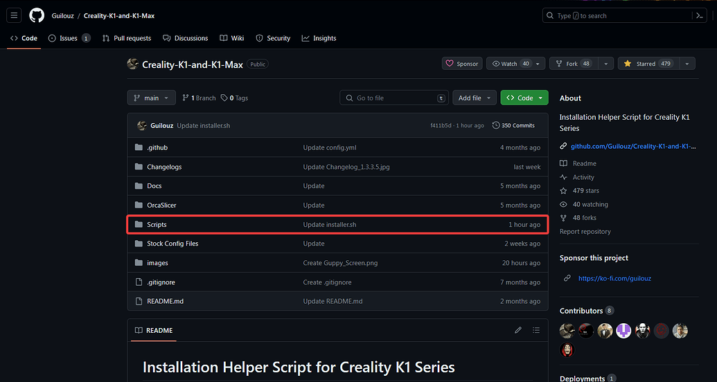Open commit message Create .gitignore
The image size is (717, 382).
coord(328,282)
